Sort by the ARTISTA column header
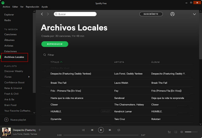 [119, 62]
